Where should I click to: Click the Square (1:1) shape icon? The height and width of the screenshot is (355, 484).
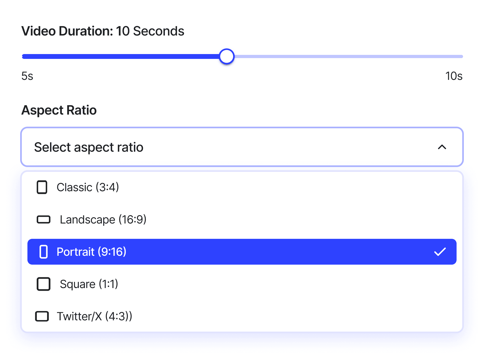pos(43,284)
